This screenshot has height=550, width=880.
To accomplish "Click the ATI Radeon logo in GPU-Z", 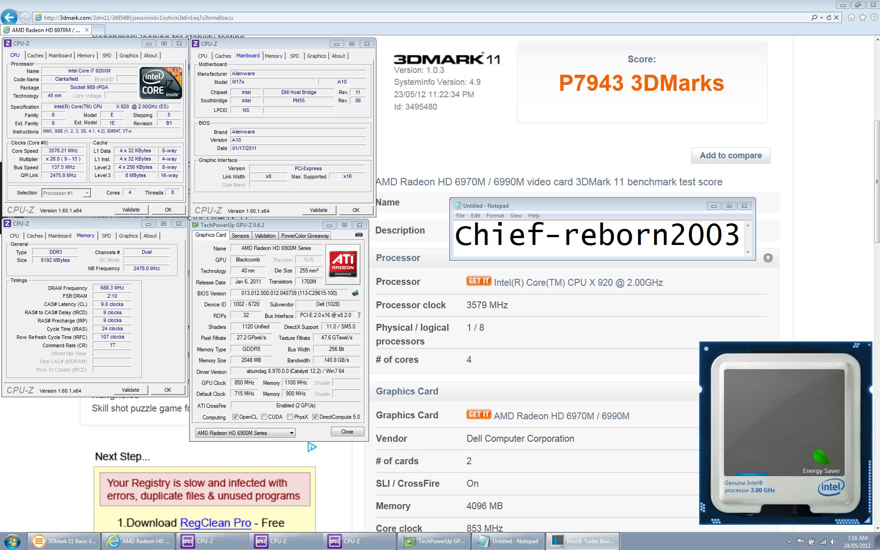I will [x=343, y=264].
